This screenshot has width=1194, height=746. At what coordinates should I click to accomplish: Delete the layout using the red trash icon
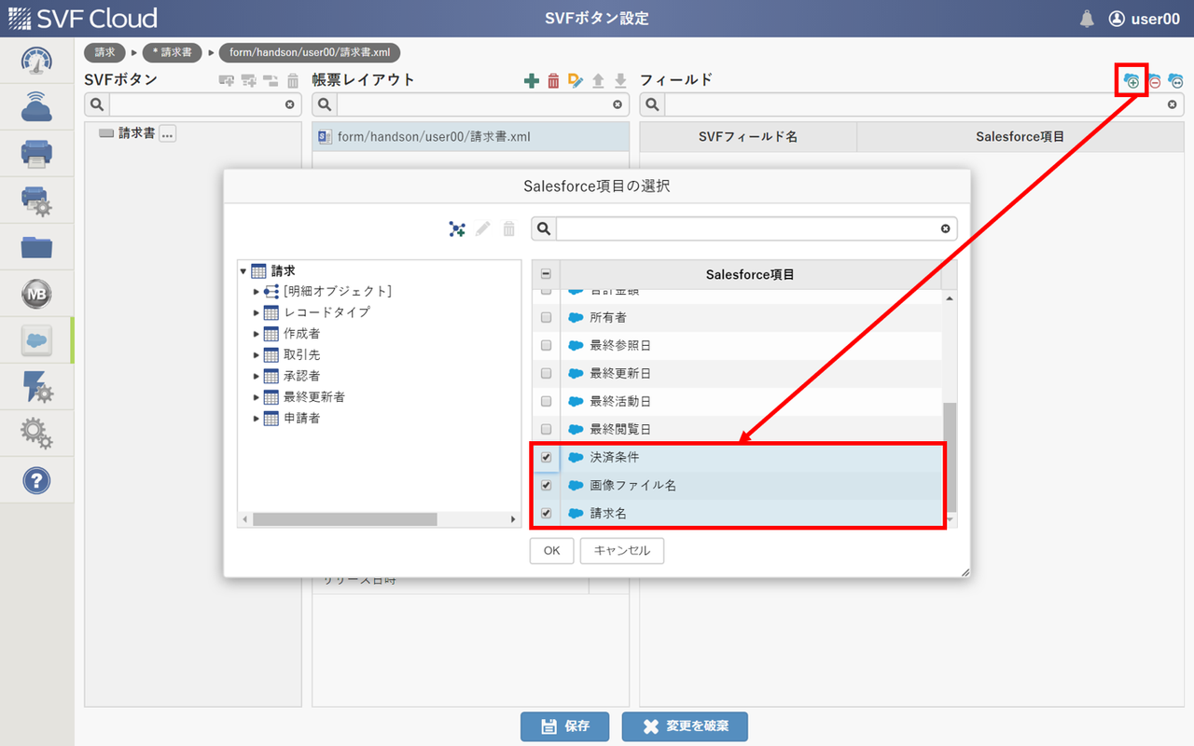555,80
